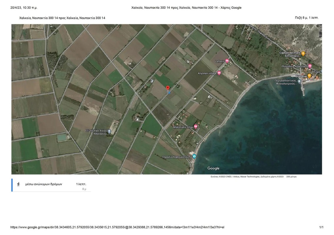Click the Philoxenia Apartment map label
334x235 pixels.
tap(295, 66)
